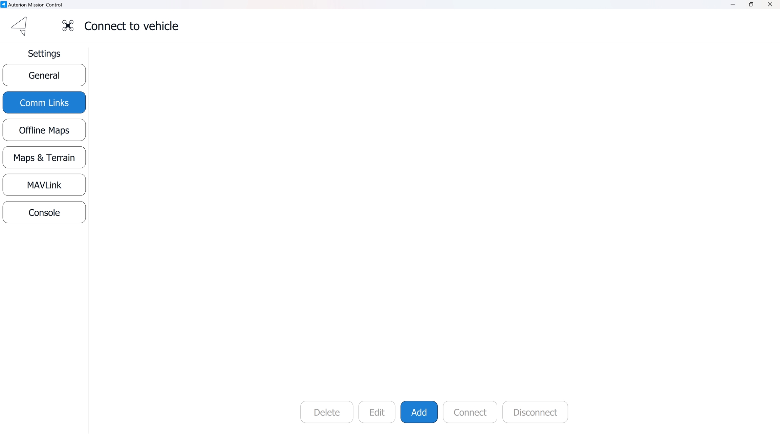Viewport: 780px width, 439px height.
Task: Go to the MAVLink settings page
Action: coord(44,185)
